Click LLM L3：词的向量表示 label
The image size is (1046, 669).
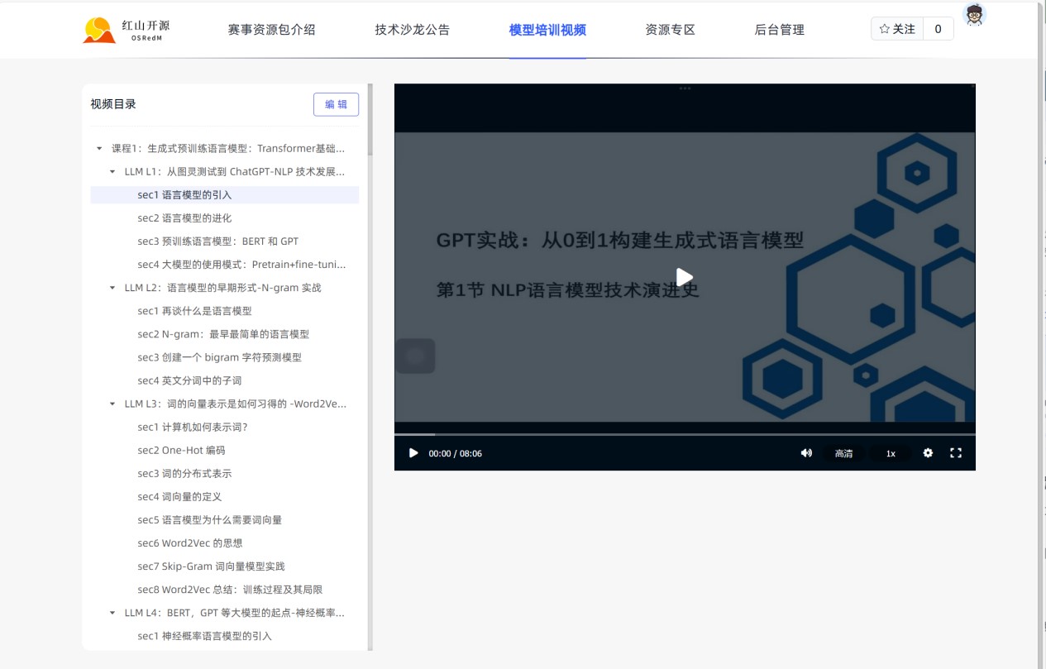click(x=235, y=404)
